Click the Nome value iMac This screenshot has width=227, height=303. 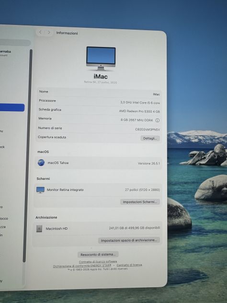click(x=156, y=94)
